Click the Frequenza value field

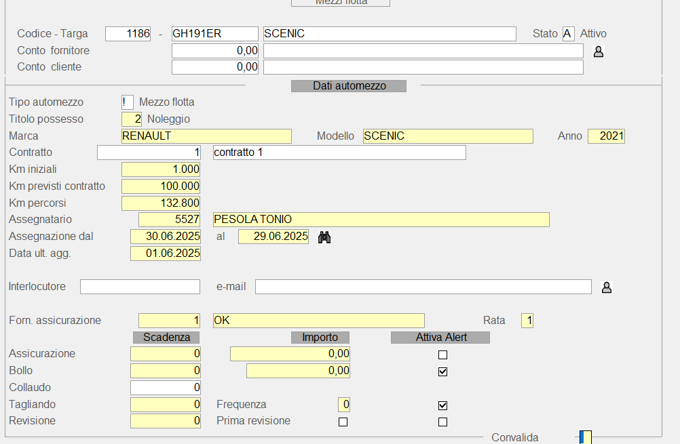click(x=344, y=405)
